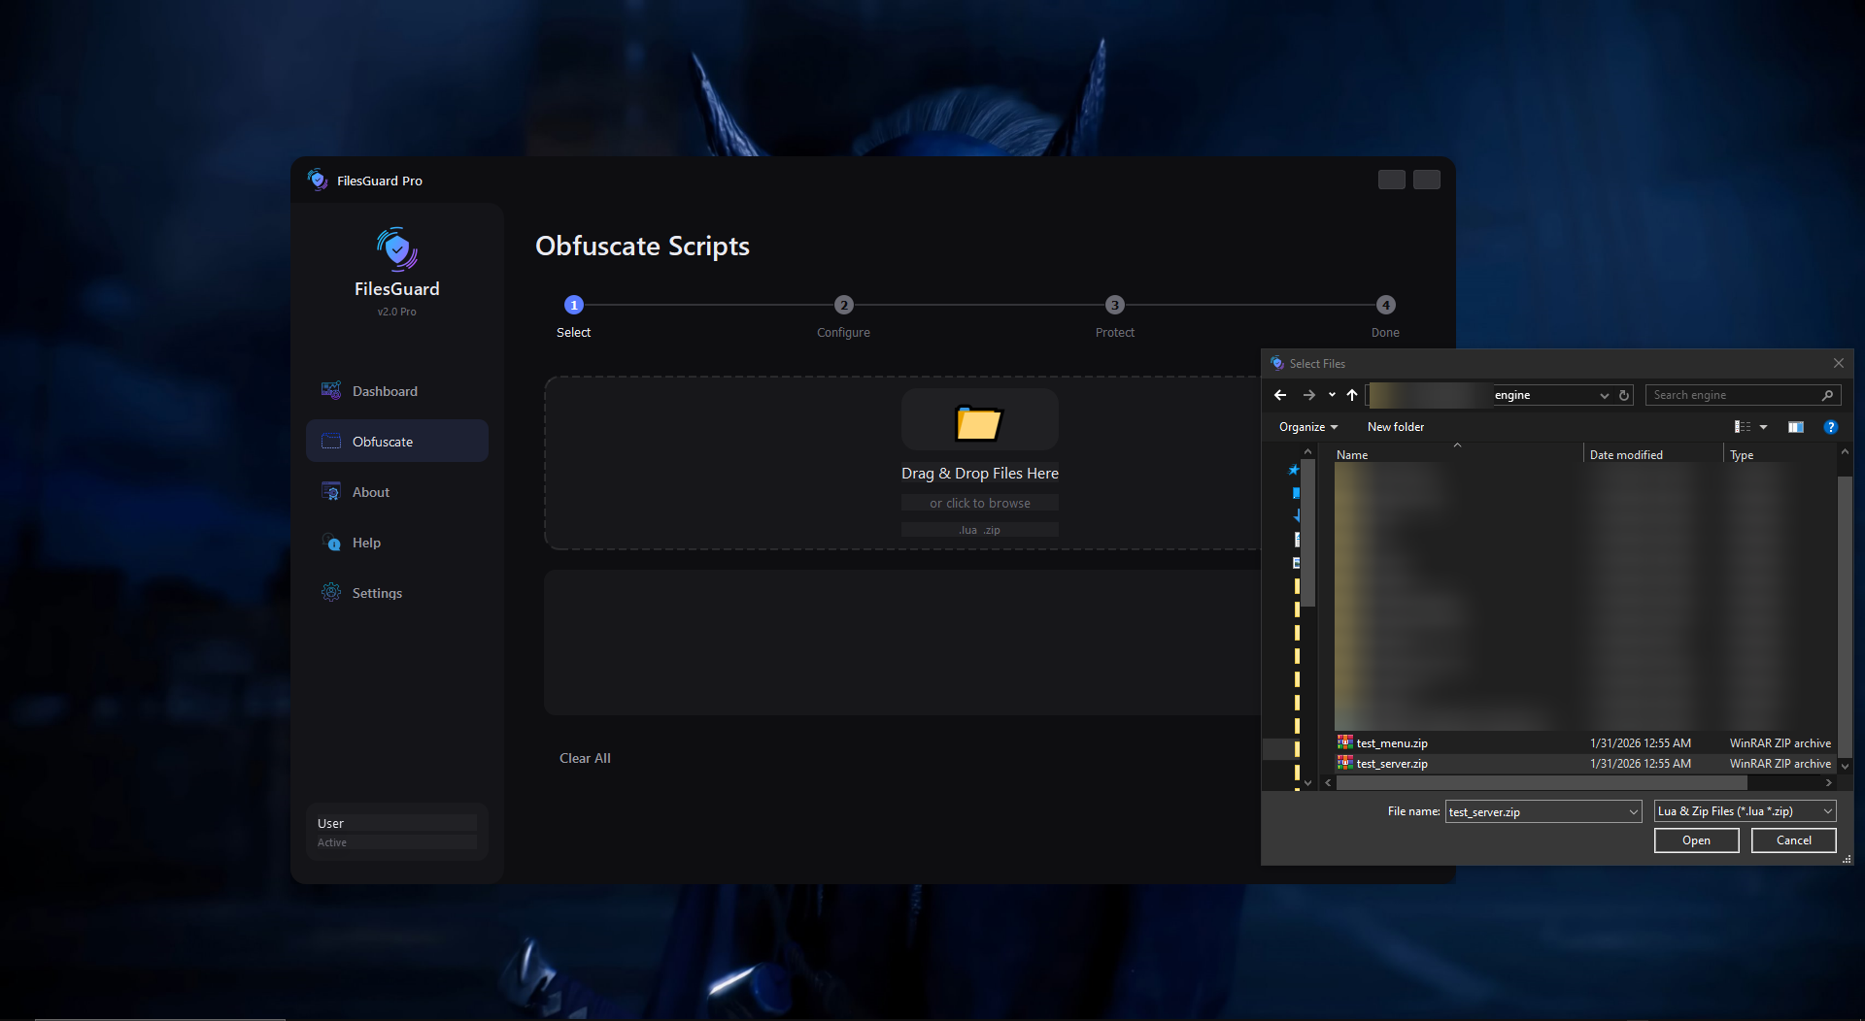
Task: Expand the File name history dropdown
Action: pos(1633,812)
